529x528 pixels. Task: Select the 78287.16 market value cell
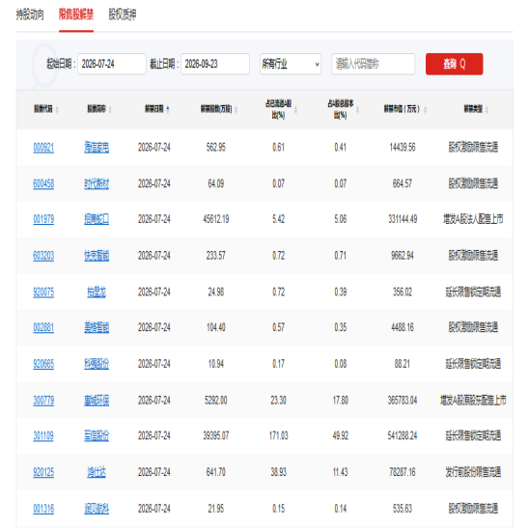click(x=403, y=472)
